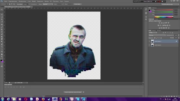Click the Уточн. край button
This screenshot has width=180, height=101.
pyautogui.click(x=78, y=4)
